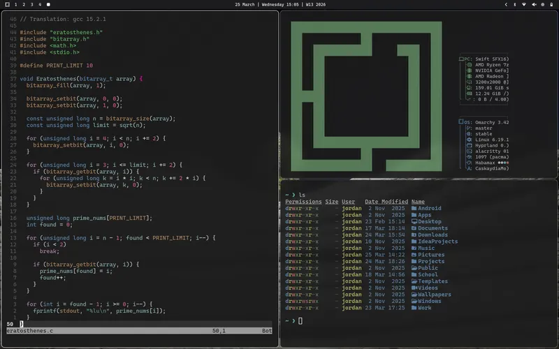Screen dimensions: 559x349
Task: Click the Android folder icon in ls output
Action: click(414, 208)
